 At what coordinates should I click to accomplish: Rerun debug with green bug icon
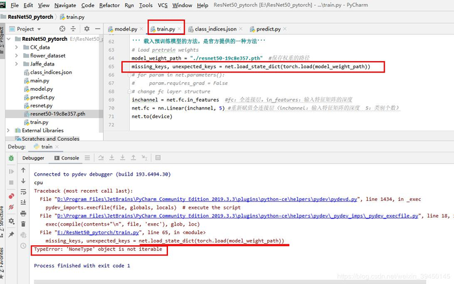[11, 158]
